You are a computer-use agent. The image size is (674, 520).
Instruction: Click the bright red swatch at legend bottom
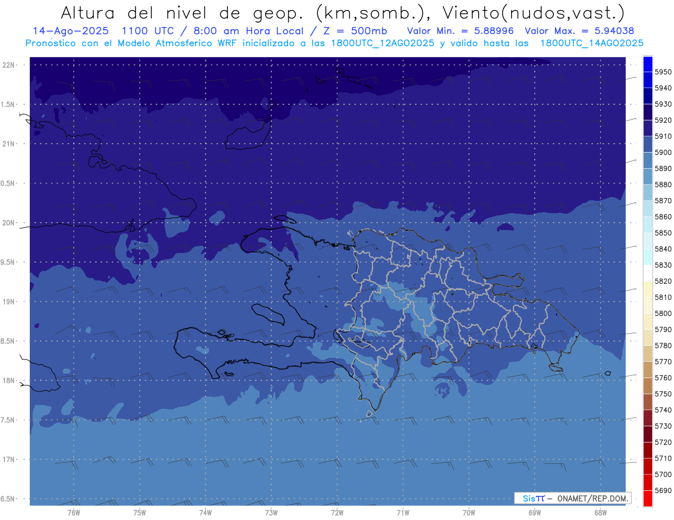click(x=648, y=498)
